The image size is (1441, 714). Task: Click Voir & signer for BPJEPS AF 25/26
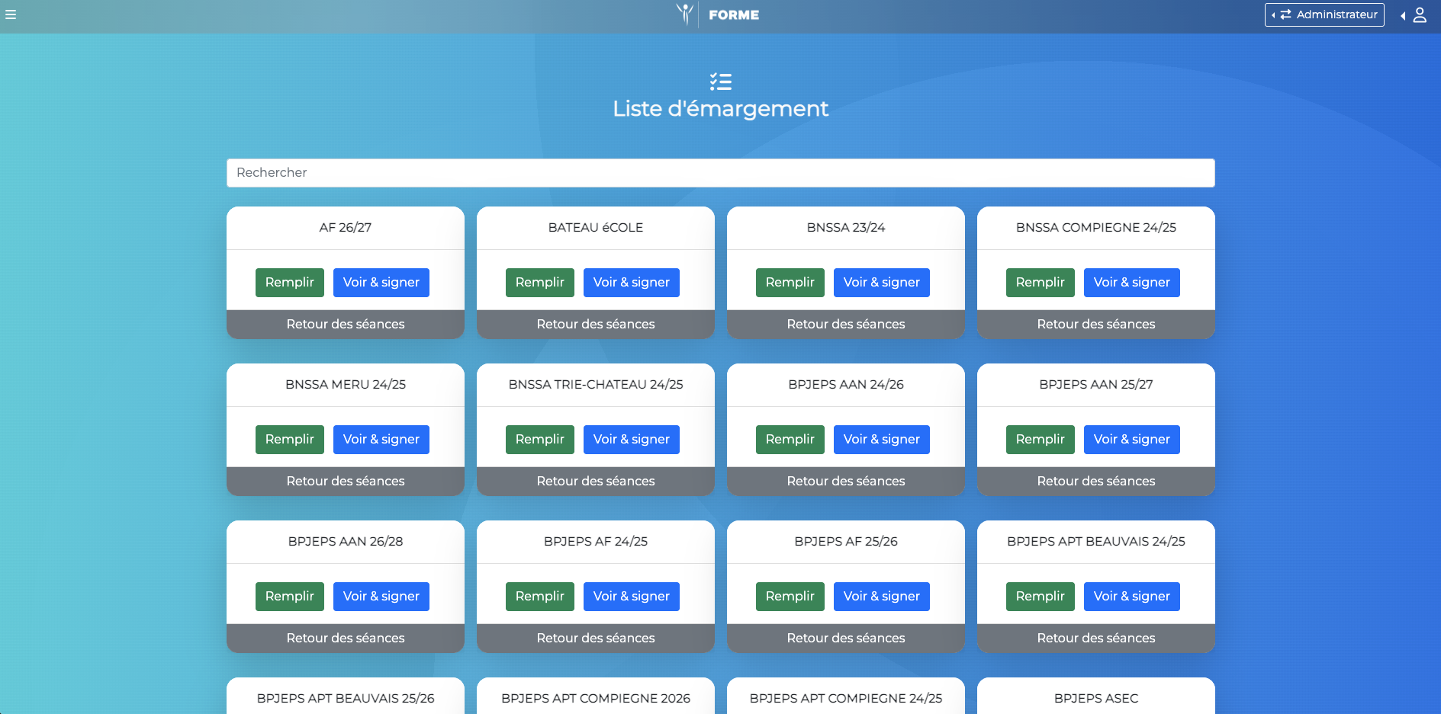tap(882, 597)
